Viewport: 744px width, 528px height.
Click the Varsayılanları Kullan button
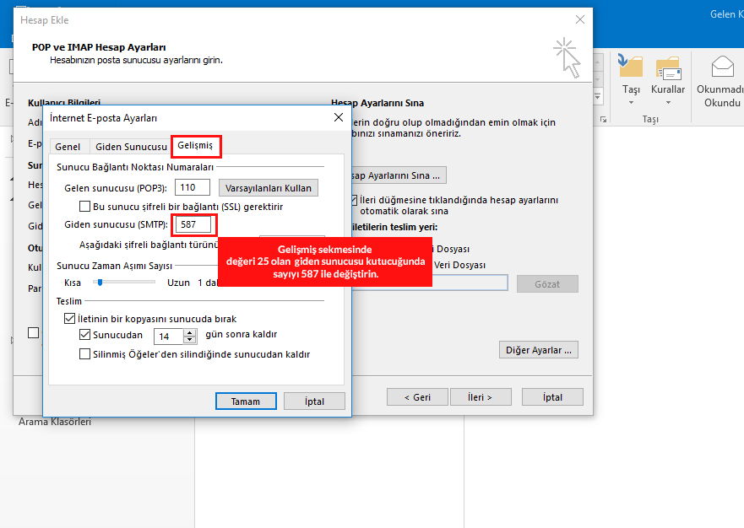click(268, 188)
